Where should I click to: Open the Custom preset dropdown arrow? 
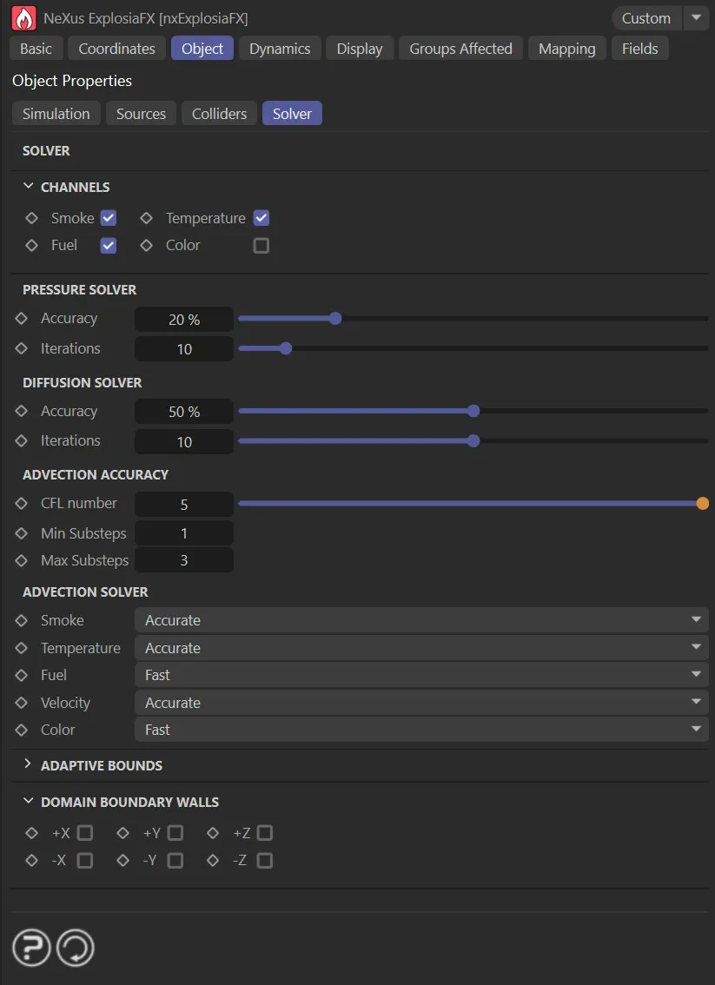(x=696, y=18)
